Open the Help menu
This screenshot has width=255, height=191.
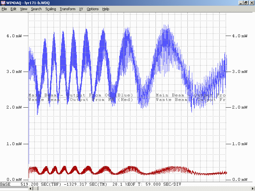tap(106, 9)
